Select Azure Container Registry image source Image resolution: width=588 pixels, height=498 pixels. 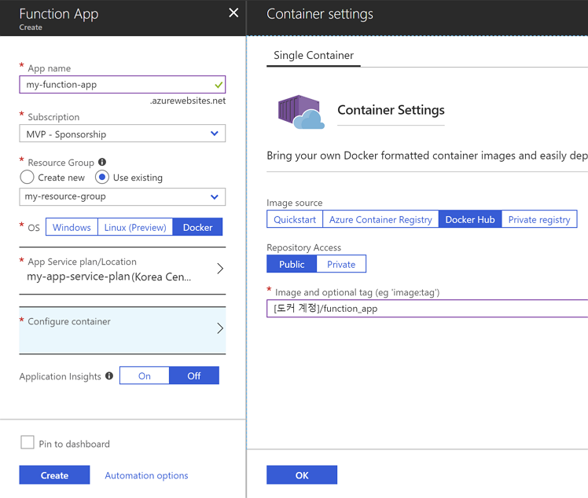click(380, 219)
